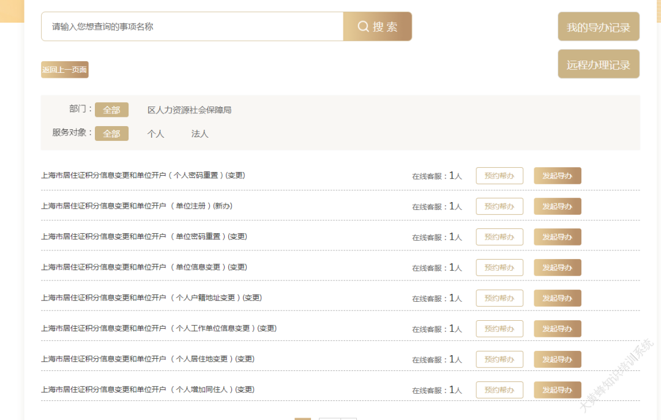661x420 pixels.
Task: Click 返回上一页面 to go back
Action: click(x=64, y=70)
